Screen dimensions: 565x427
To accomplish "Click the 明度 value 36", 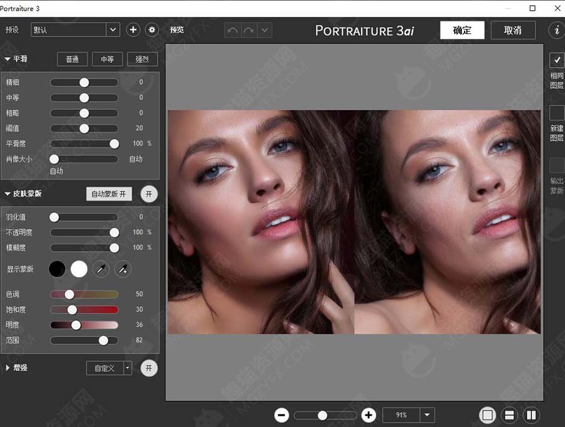I will pos(139,324).
